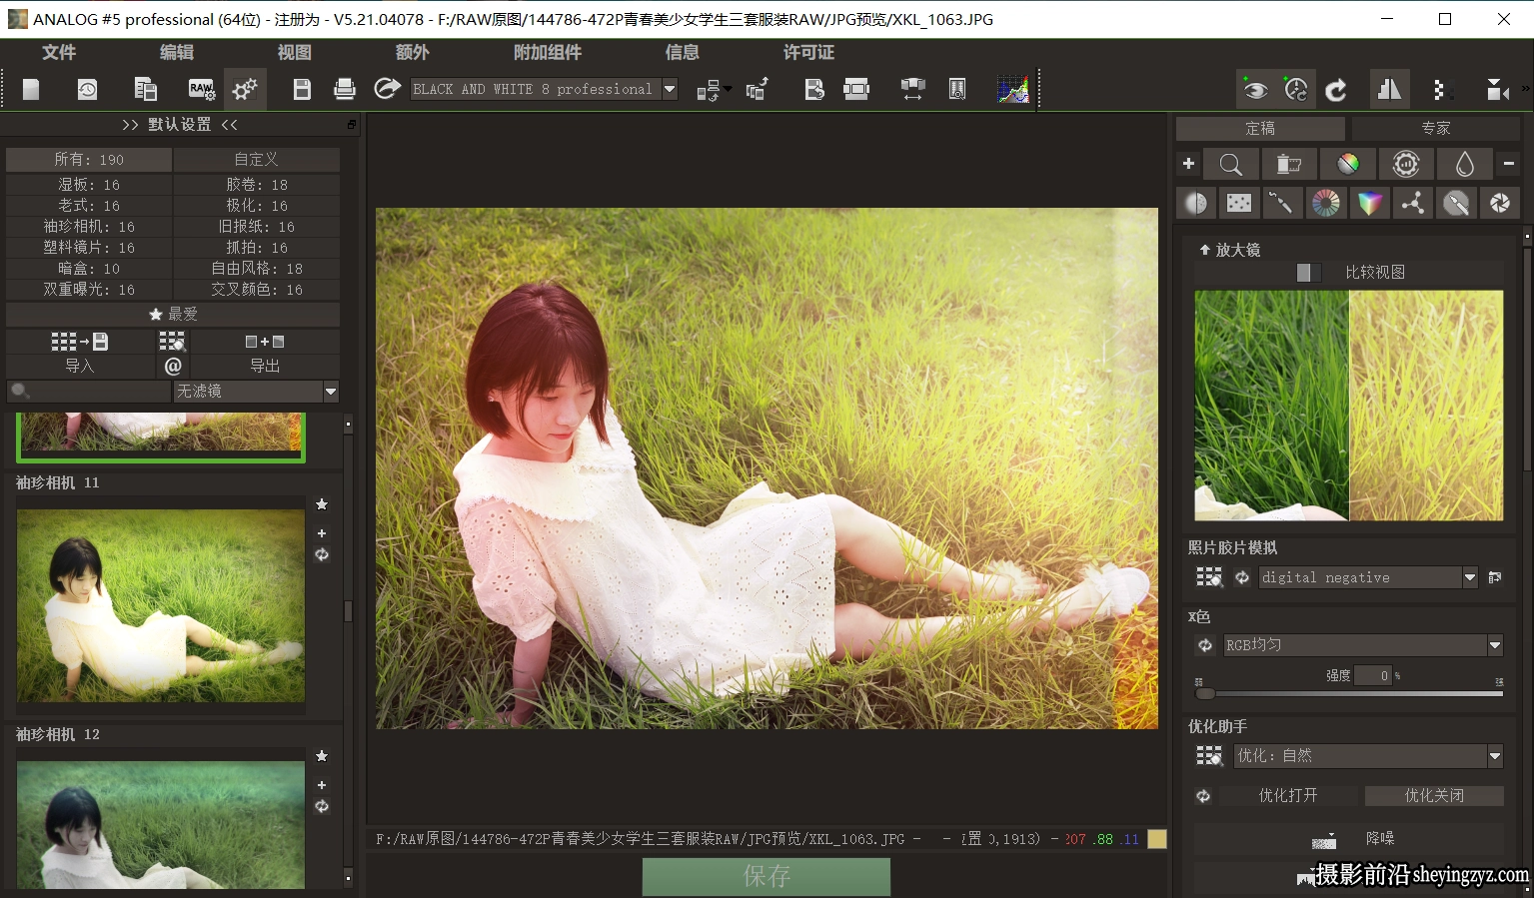Screen dimensions: 1534x898
Task: Collapse the 放大镜 panel arrow
Action: pyautogui.click(x=1205, y=250)
